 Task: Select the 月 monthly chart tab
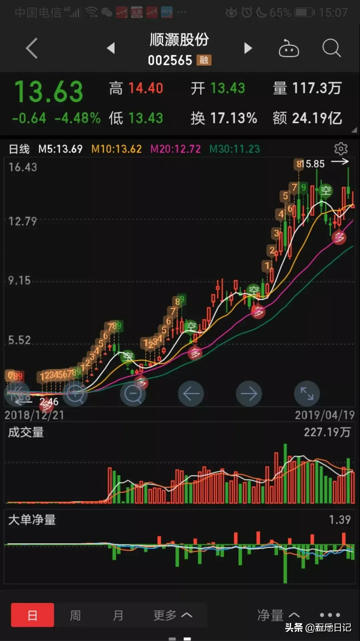(x=118, y=615)
